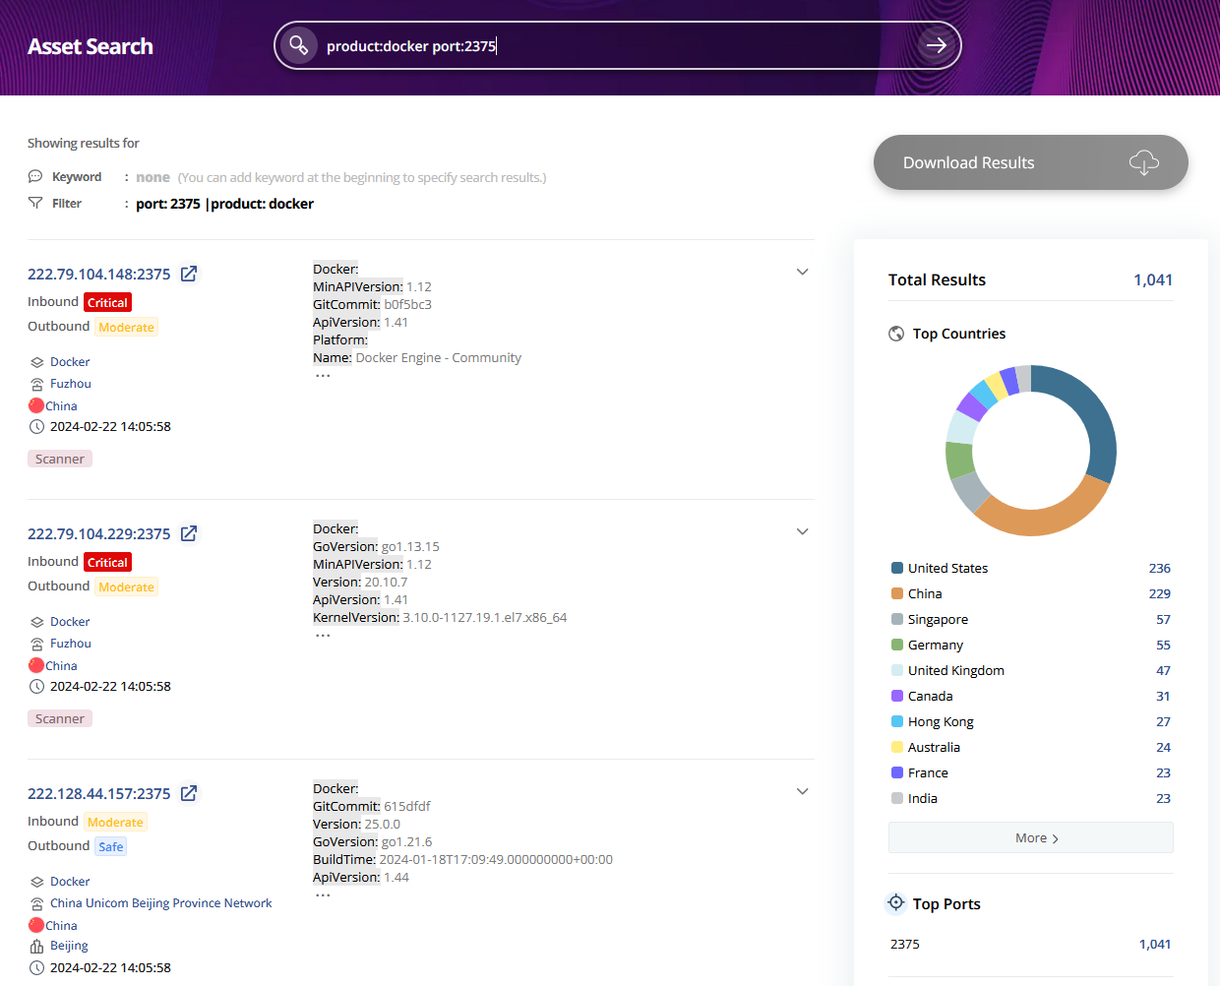
Task: Click ISP icon beside China Unicom Beijing
Action: [x=37, y=903]
